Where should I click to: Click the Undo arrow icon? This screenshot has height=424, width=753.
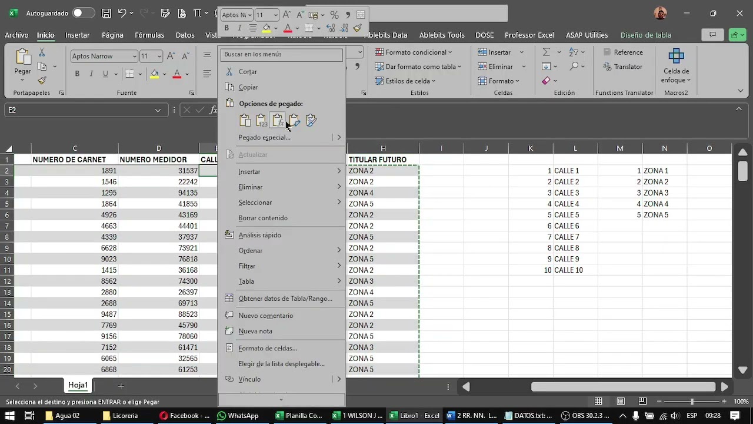[x=122, y=13]
